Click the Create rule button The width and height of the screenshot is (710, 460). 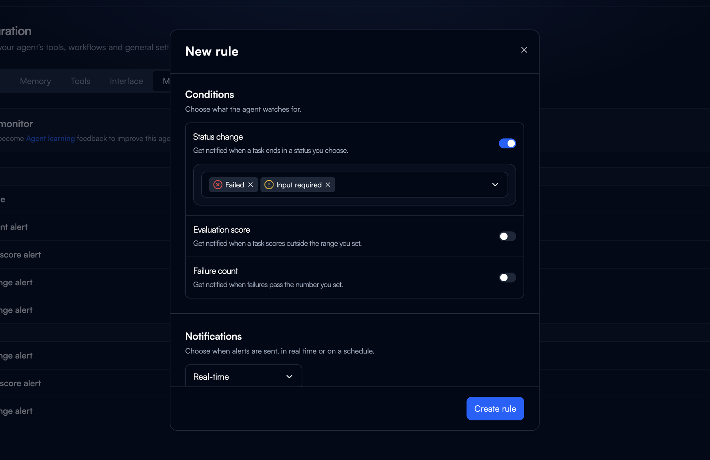tap(495, 409)
